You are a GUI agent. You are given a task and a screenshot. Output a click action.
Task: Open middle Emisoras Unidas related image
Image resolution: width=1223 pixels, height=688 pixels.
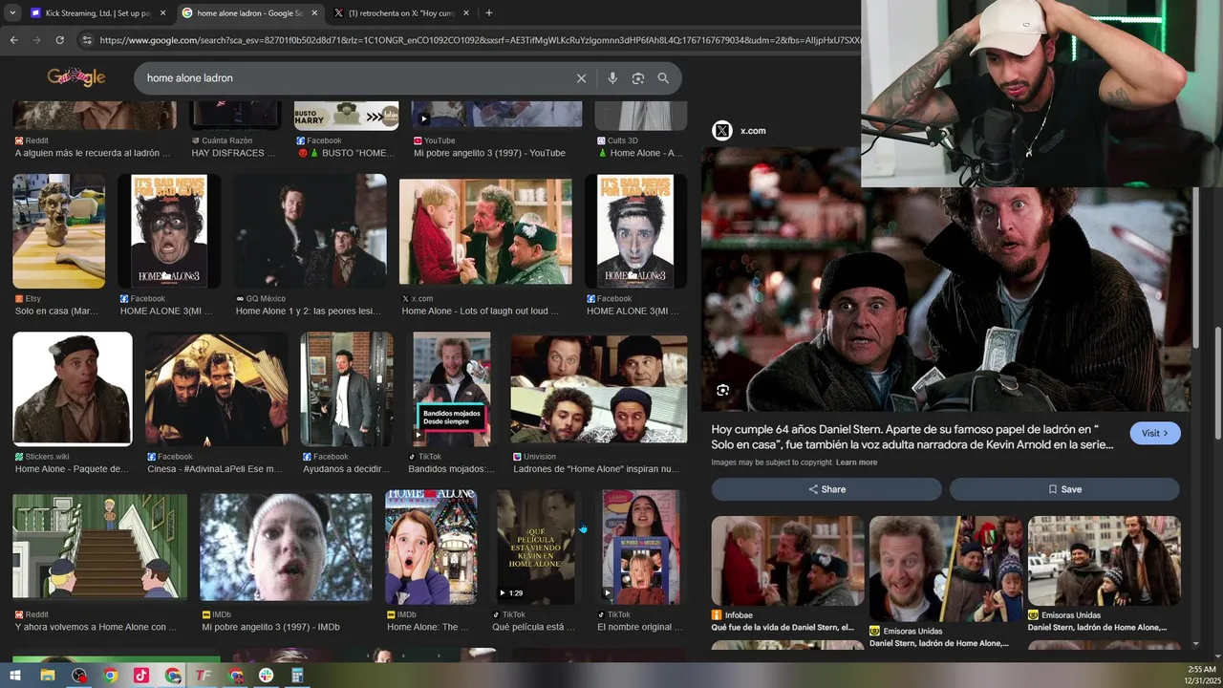pos(945,569)
